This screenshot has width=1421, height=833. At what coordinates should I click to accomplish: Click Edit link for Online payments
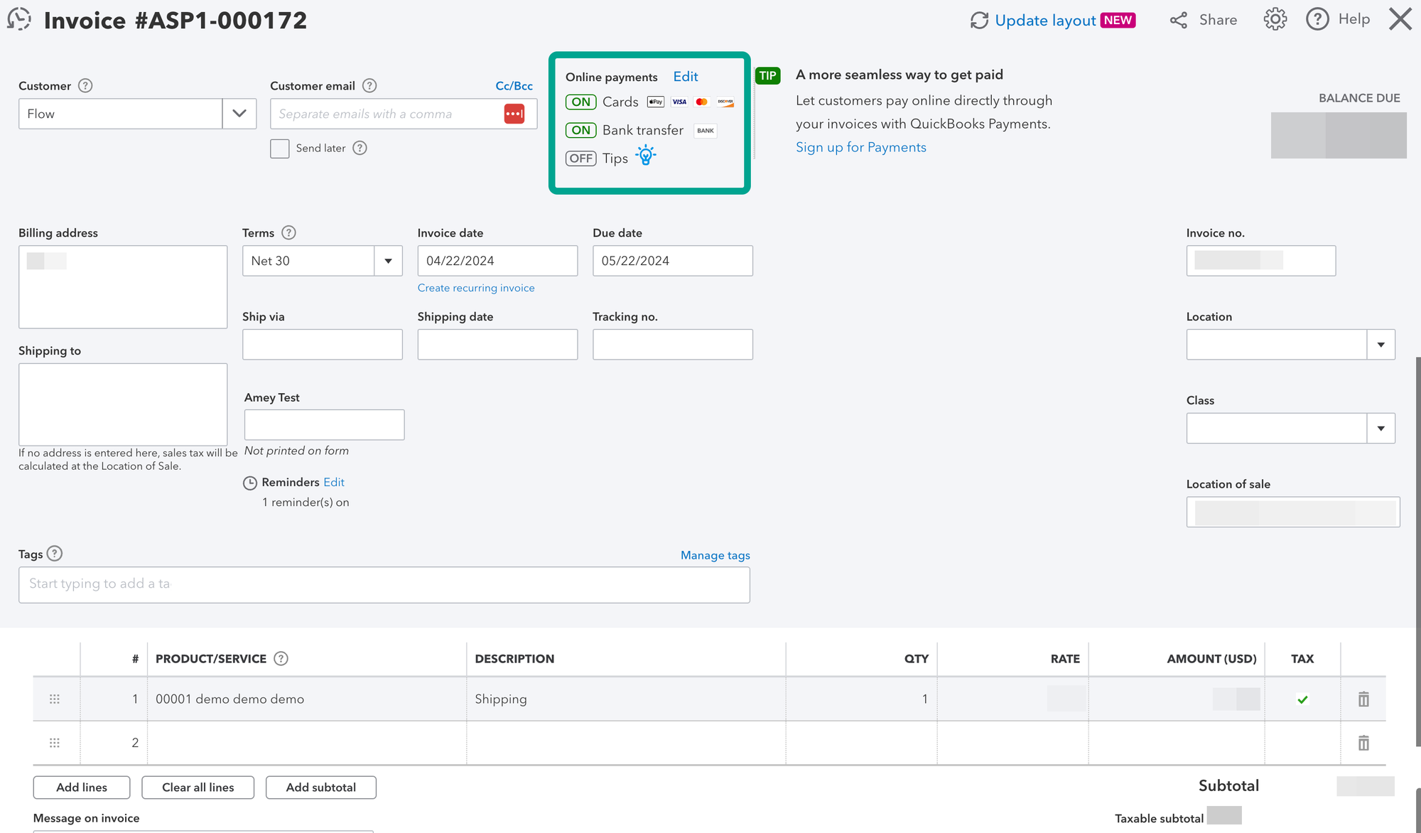(x=686, y=76)
